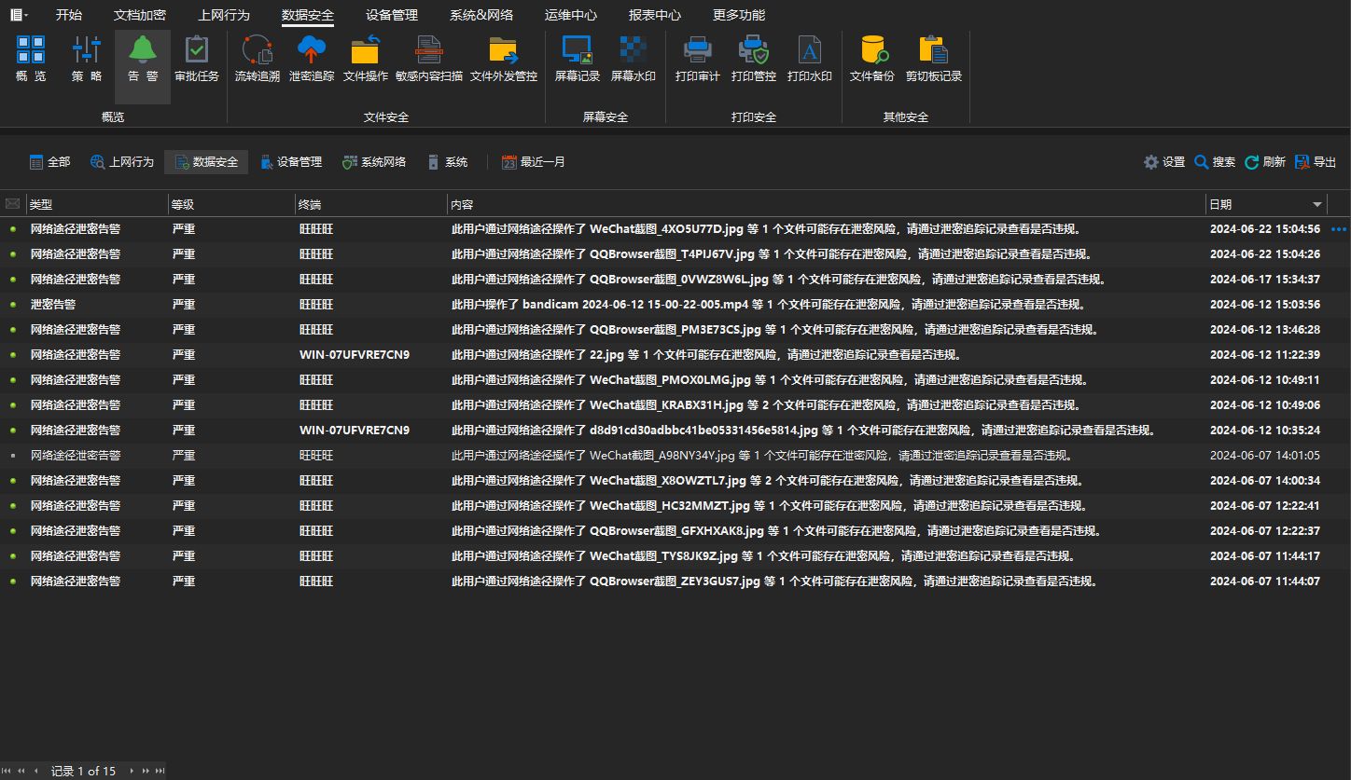The height and width of the screenshot is (780, 1351).
Task: Select alert dated 2024-06-12 10:49:11
Action: coord(675,380)
